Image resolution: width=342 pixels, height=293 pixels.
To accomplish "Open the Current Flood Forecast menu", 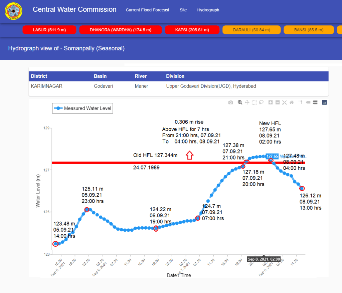I will tap(147, 10).
